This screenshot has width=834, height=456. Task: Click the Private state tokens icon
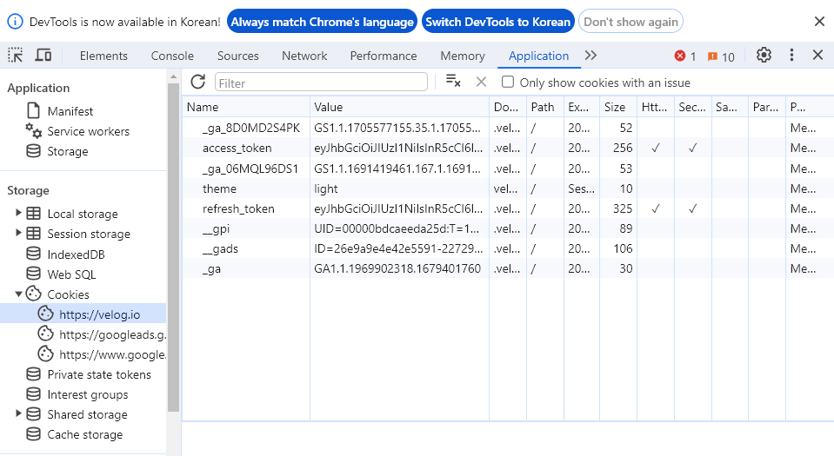34,374
